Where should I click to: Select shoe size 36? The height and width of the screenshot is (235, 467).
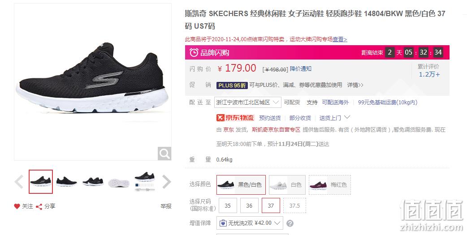249,205
